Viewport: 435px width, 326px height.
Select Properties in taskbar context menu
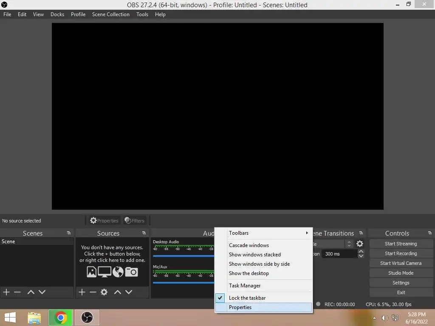[x=263, y=307]
